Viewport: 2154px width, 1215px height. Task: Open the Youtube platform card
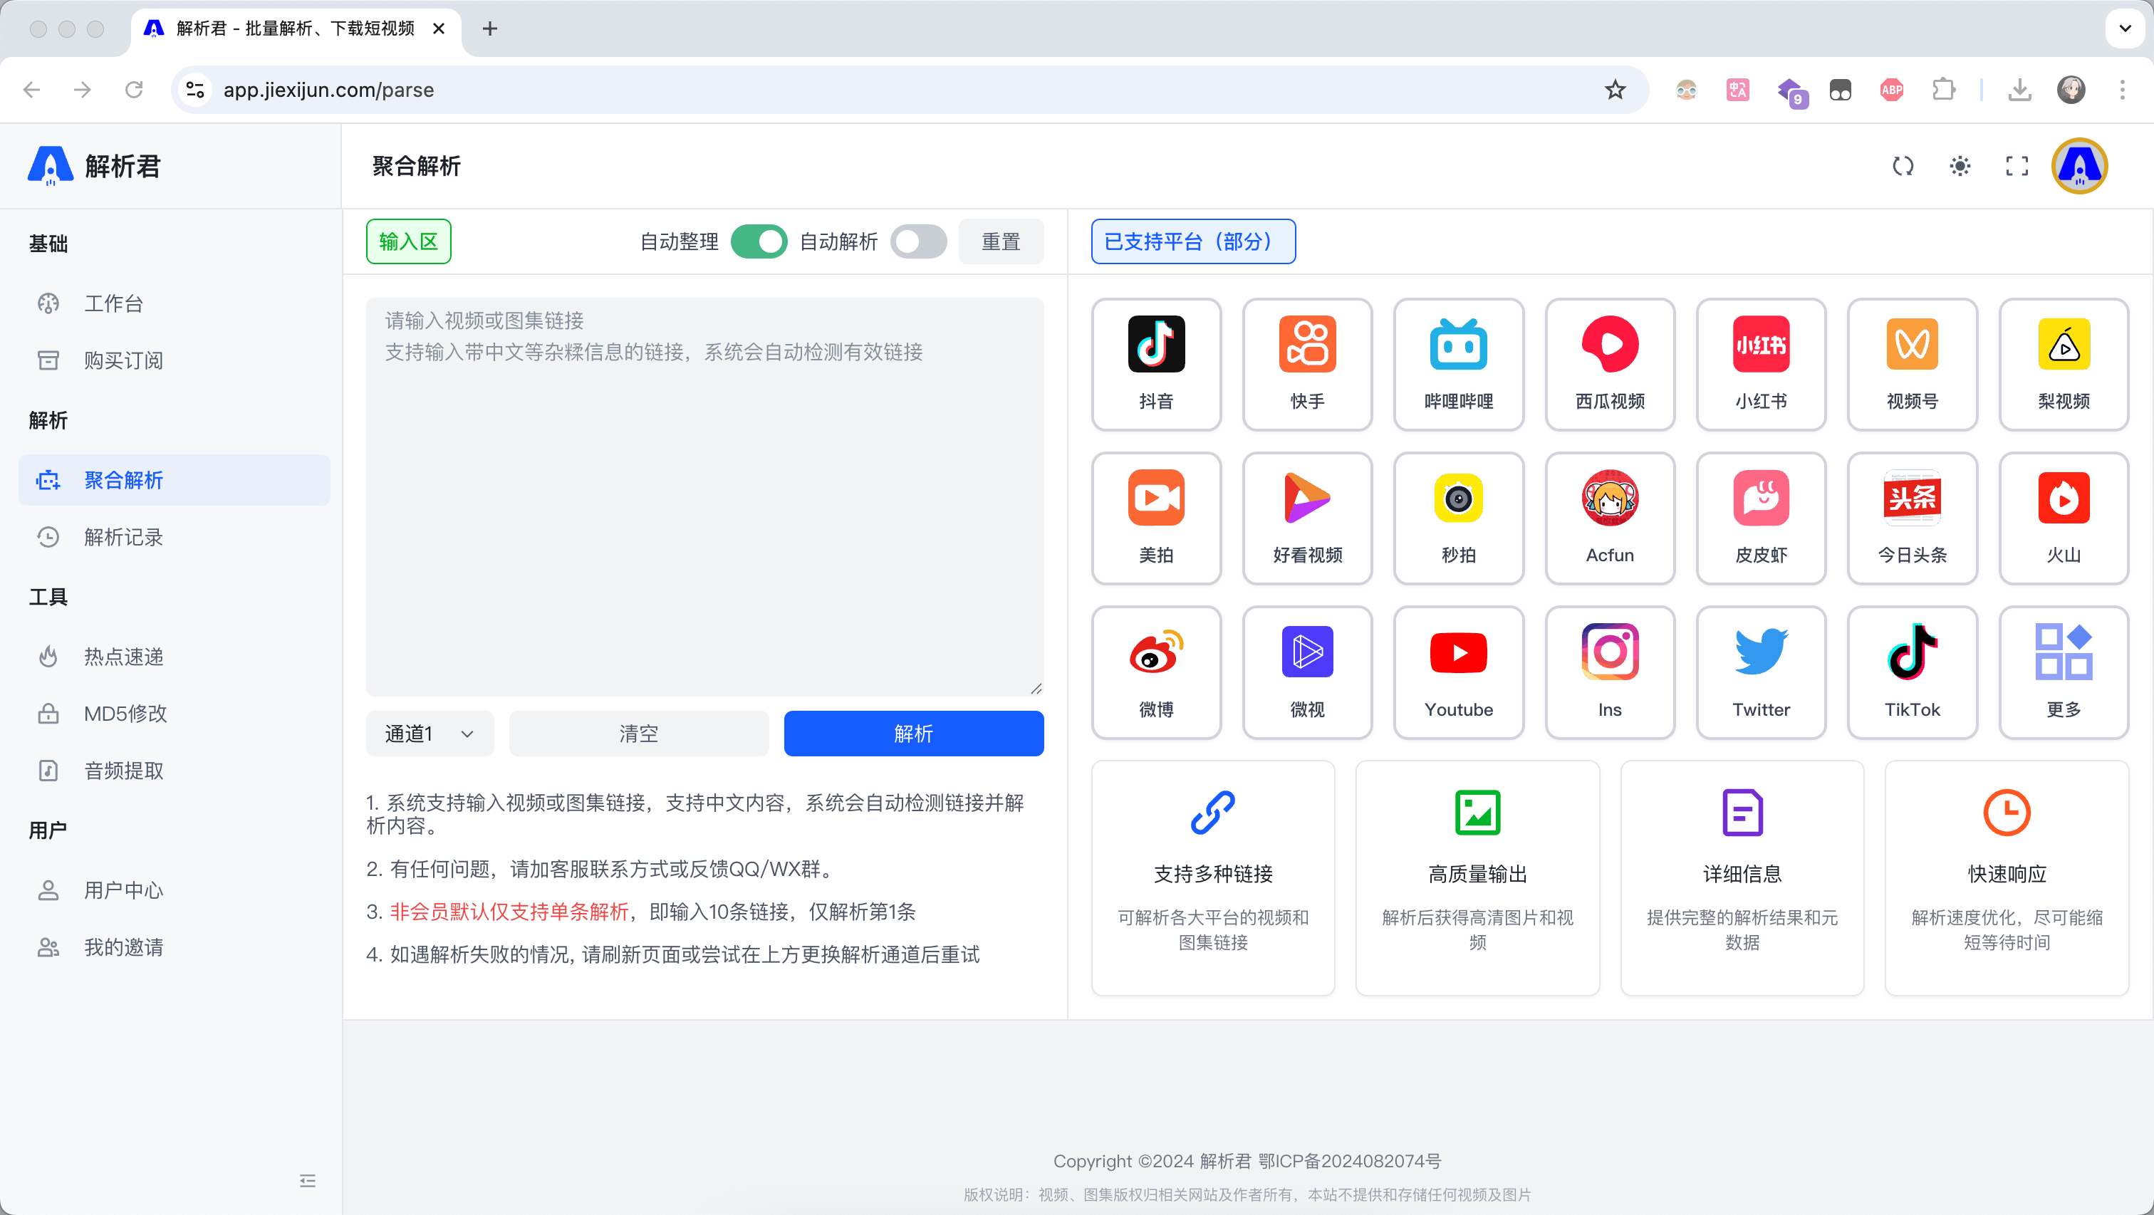coord(1458,673)
